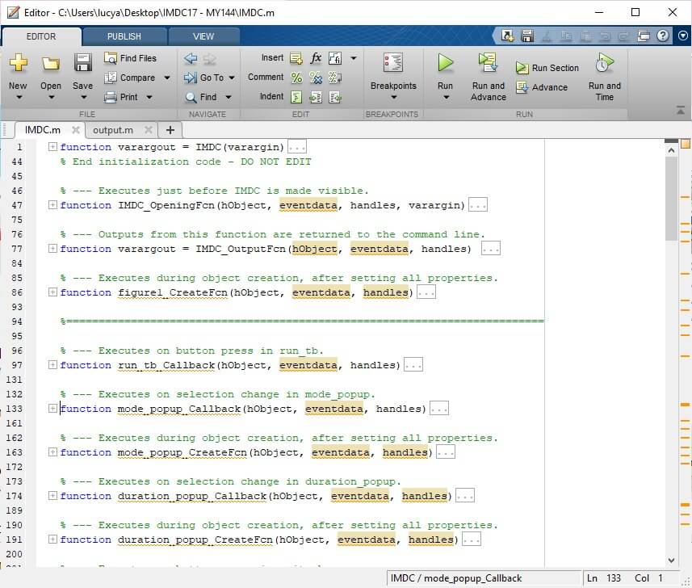Expand the run_tb_Callback fold on line 97

[x=52, y=364]
